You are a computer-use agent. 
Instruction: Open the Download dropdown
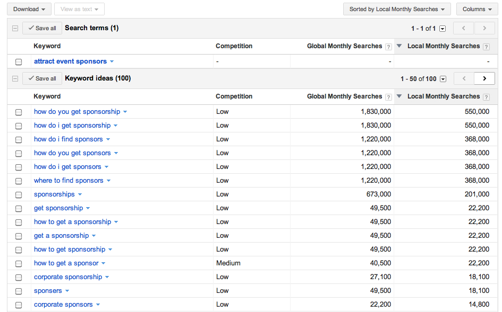(29, 9)
